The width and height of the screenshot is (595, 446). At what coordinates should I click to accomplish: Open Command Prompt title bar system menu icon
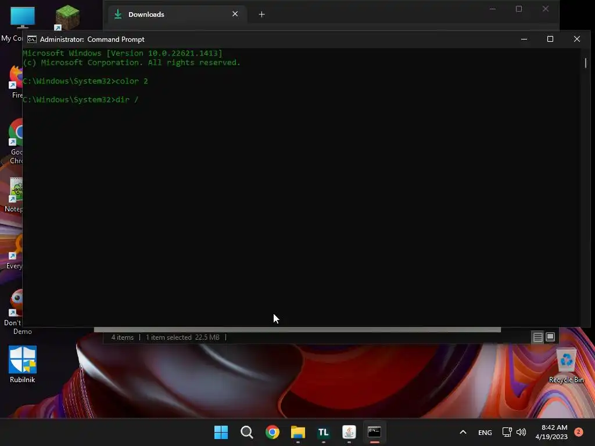pyautogui.click(x=32, y=39)
